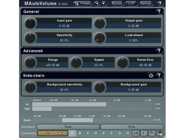Select preset slot G
The image size is (185, 138).
120,133
